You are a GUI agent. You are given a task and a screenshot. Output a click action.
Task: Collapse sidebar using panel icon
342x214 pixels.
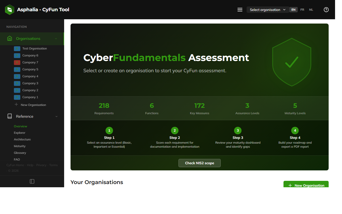coord(32,181)
